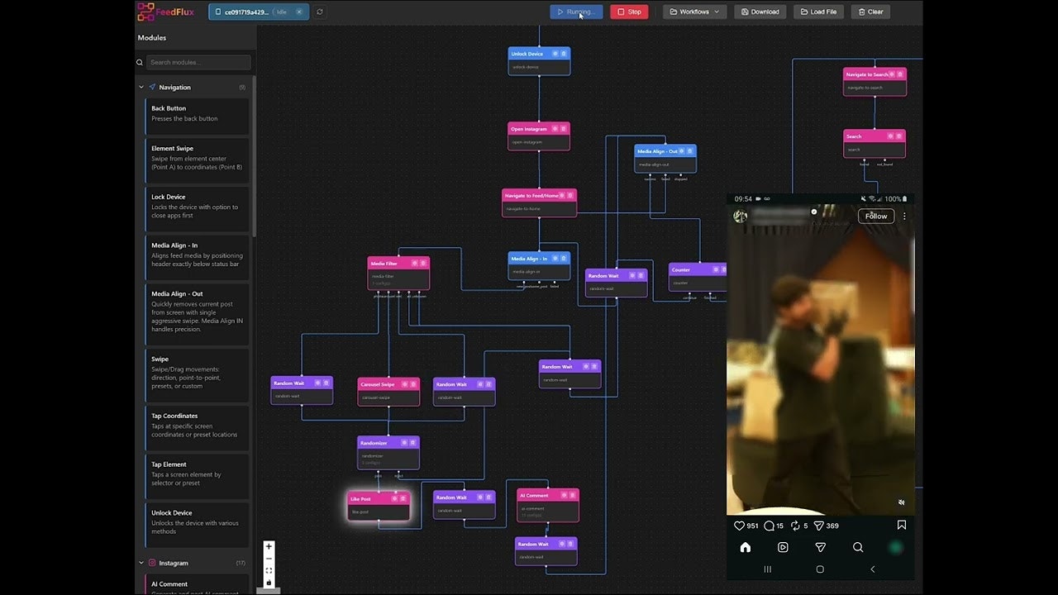Tap the share paper-plane icon beside 369
The image size is (1058, 595).
[819, 526]
